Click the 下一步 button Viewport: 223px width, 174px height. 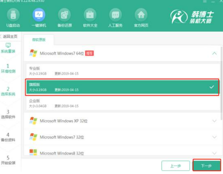[207, 166]
